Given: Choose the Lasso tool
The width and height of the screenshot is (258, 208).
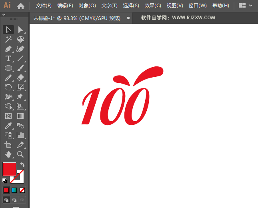Looking at the screenshot, I should (20, 39).
